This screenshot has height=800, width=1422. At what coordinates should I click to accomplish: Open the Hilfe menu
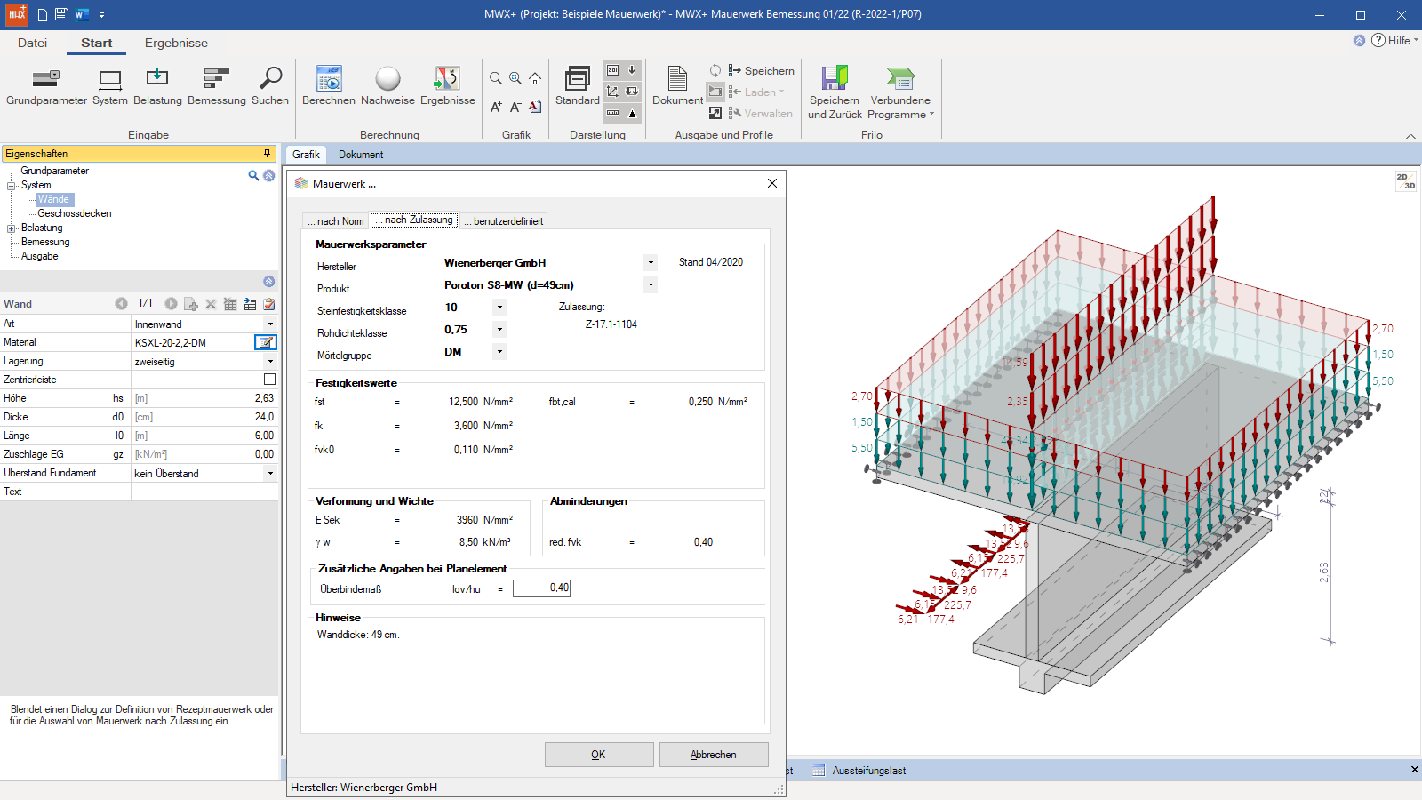(x=1394, y=40)
